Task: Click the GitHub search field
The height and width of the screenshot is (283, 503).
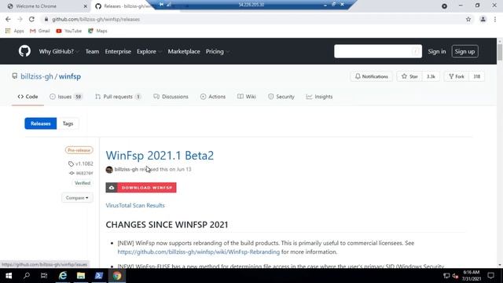Action: (378, 51)
